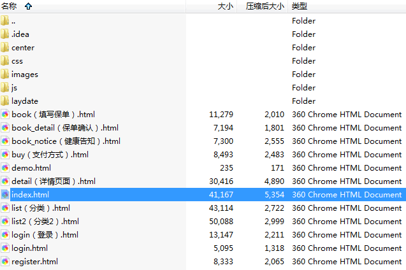The height and width of the screenshot is (270, 406).
Task: Click size value 41,167 of index.html
Action: point(221,195)
